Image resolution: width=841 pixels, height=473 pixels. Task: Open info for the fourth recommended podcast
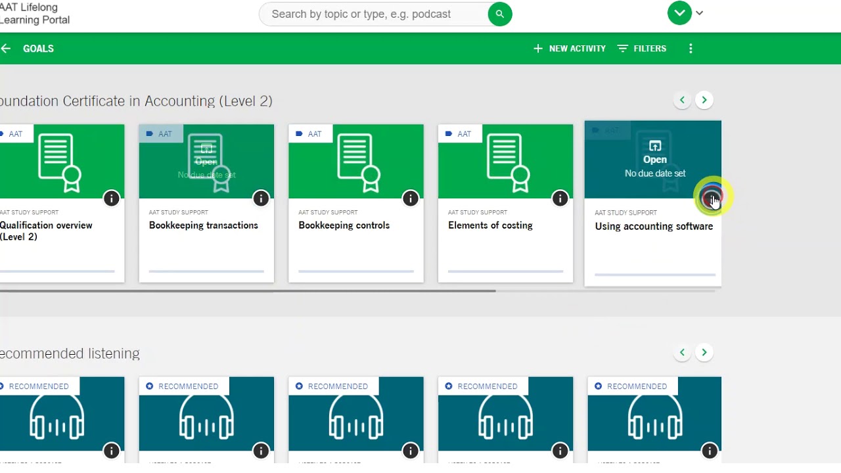tap(560, 451)
